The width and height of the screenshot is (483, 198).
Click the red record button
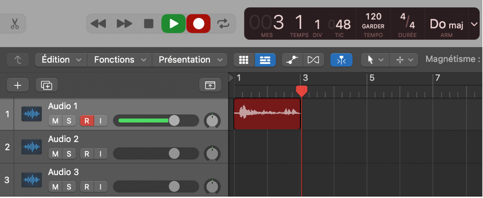tap(199, 24)
